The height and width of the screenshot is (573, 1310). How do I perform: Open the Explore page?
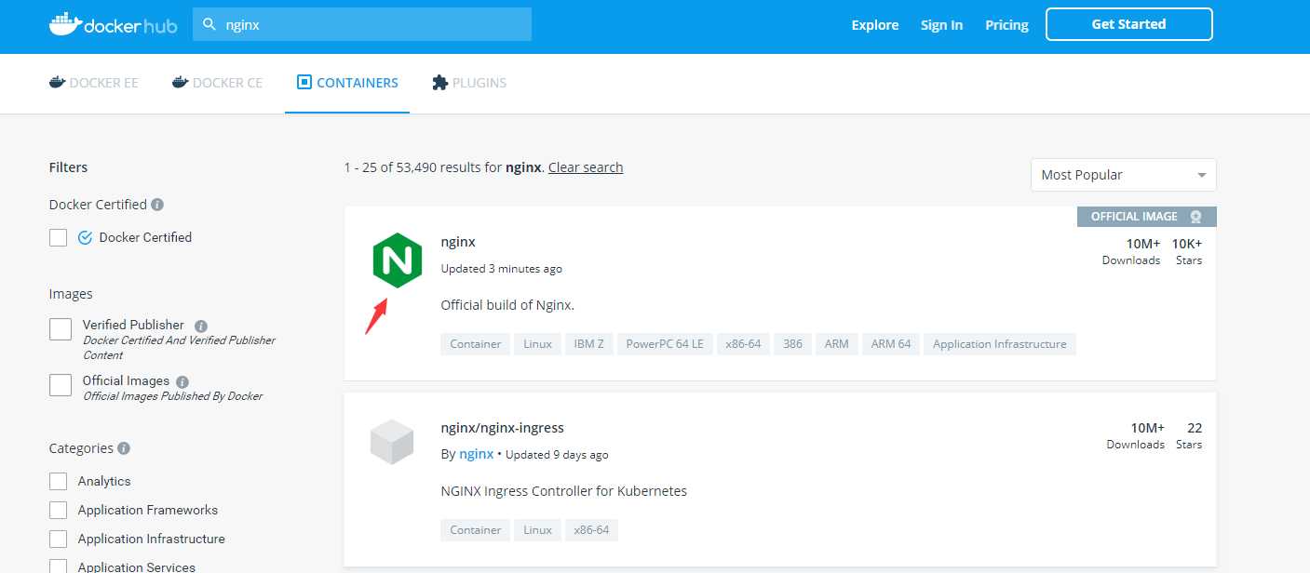(x=875, y=25)
